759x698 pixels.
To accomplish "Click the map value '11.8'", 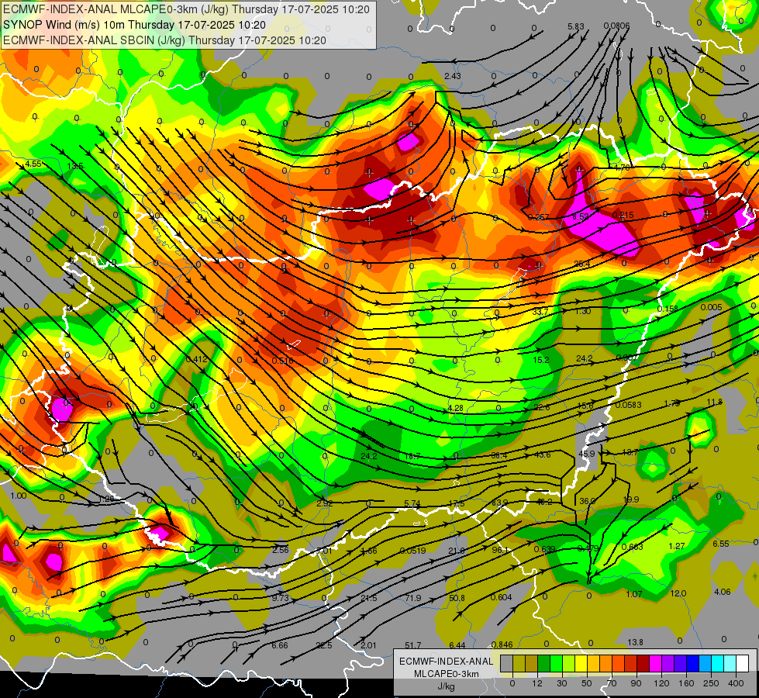I will click(715, 402).
